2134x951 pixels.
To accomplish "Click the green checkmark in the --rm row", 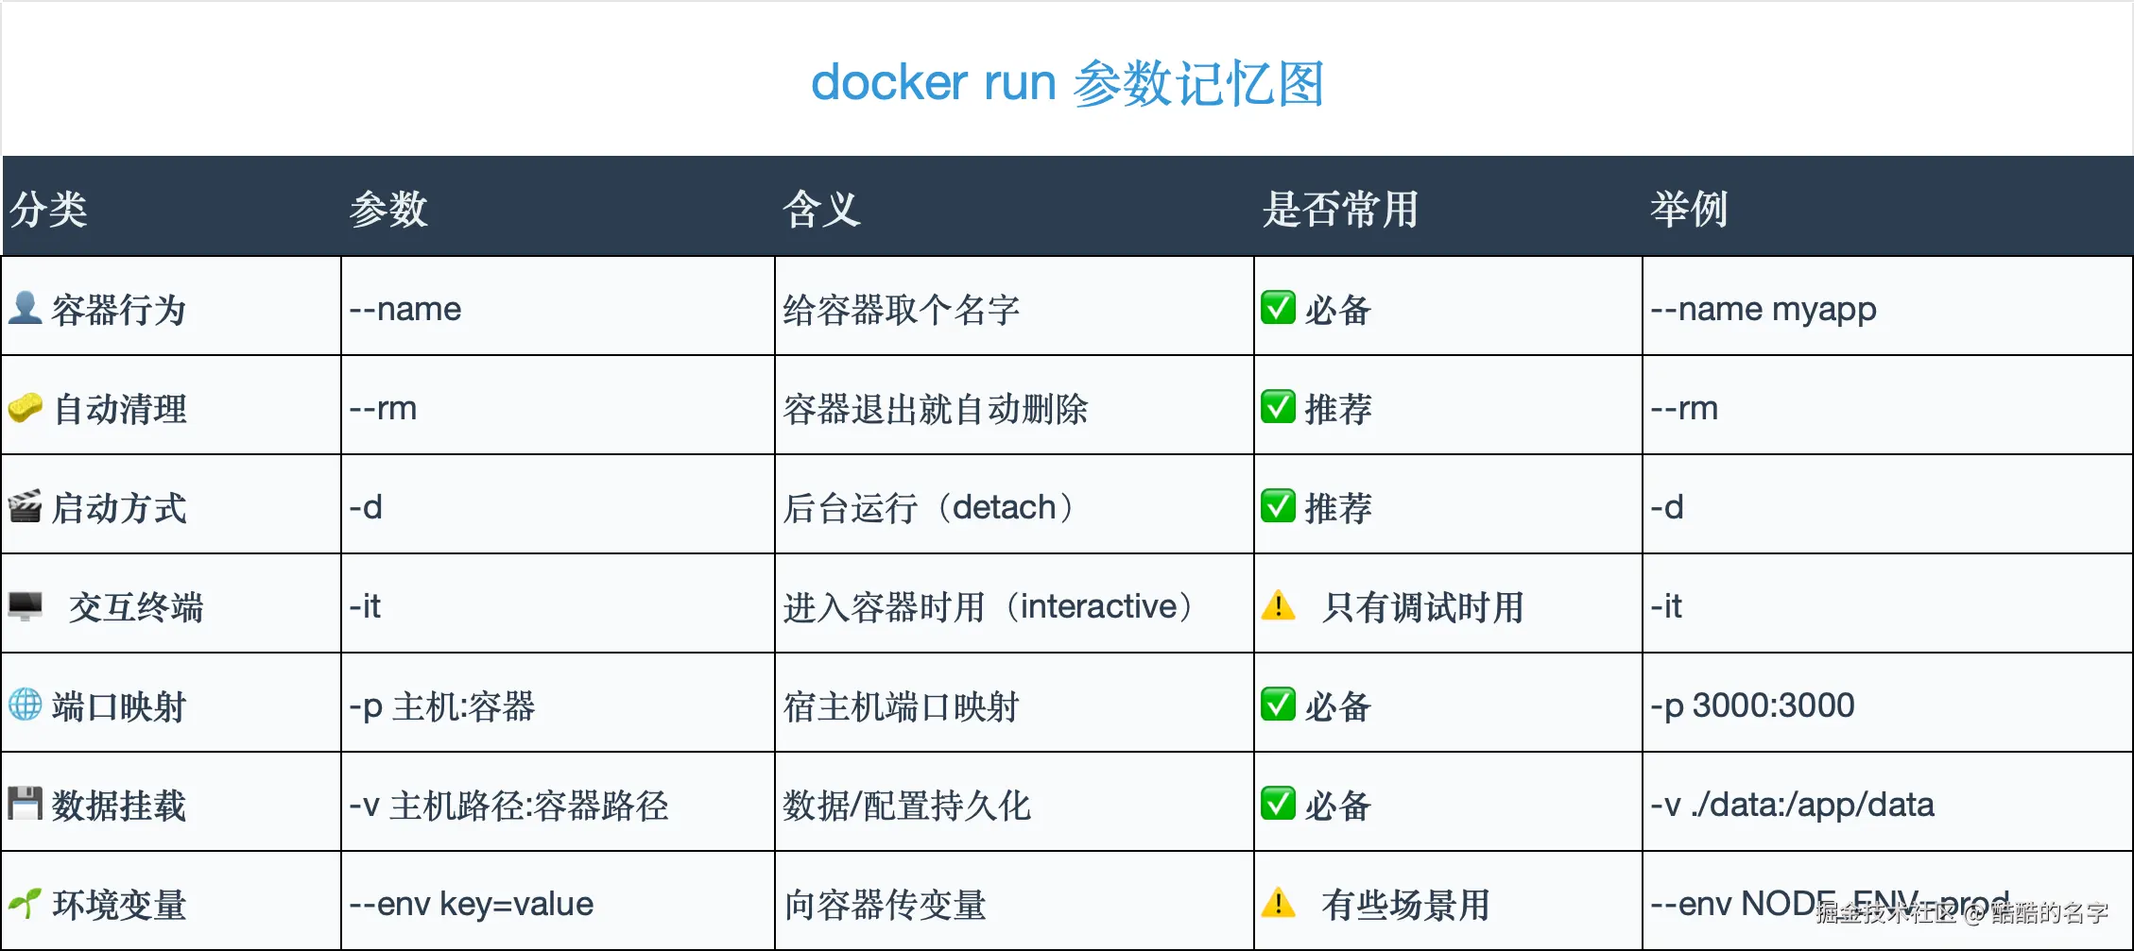I will coord(1278,407).
